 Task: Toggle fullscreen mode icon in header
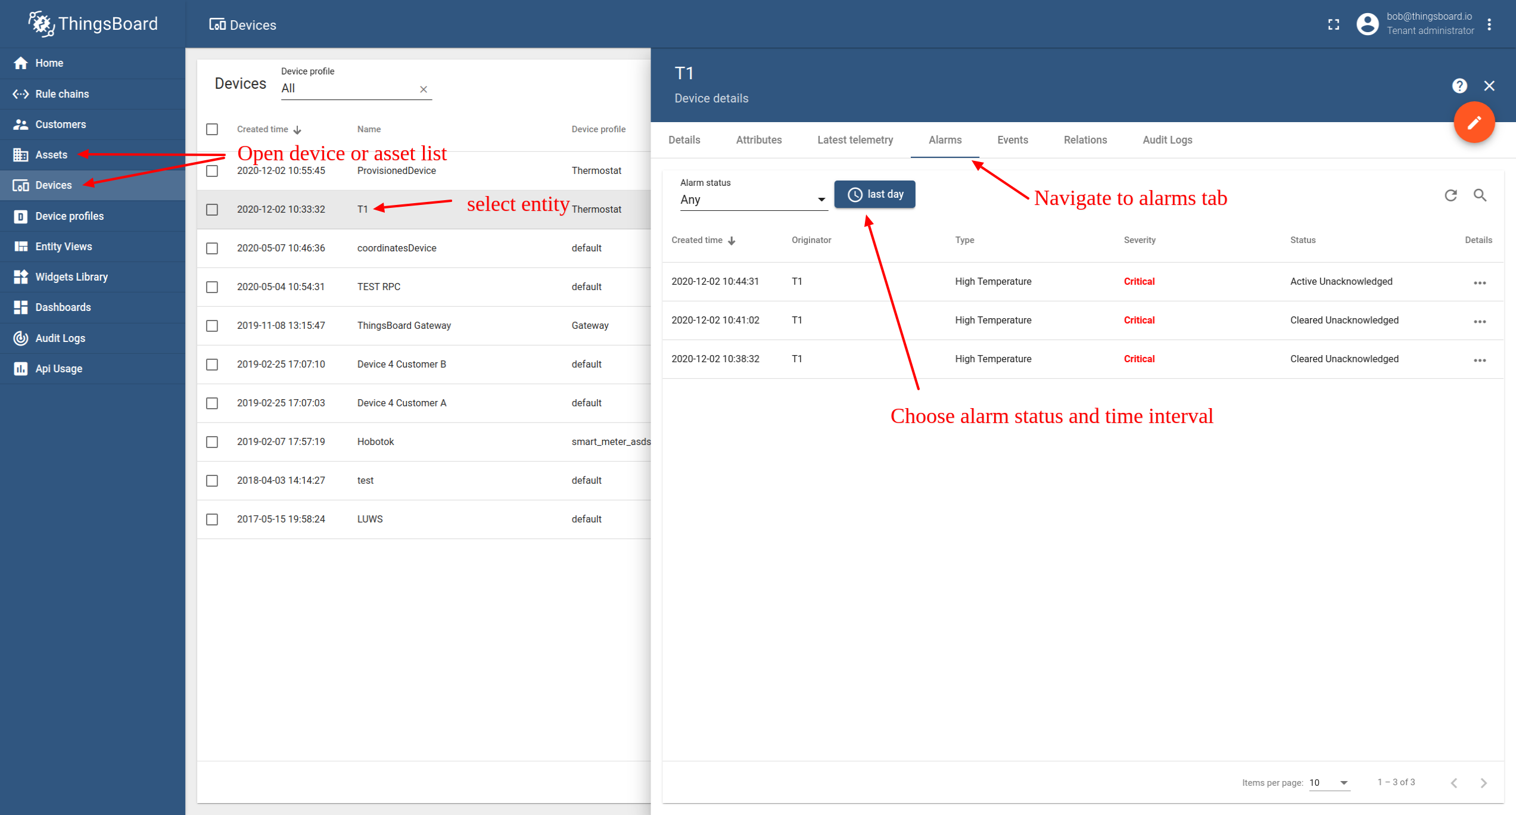[1334, 24]
